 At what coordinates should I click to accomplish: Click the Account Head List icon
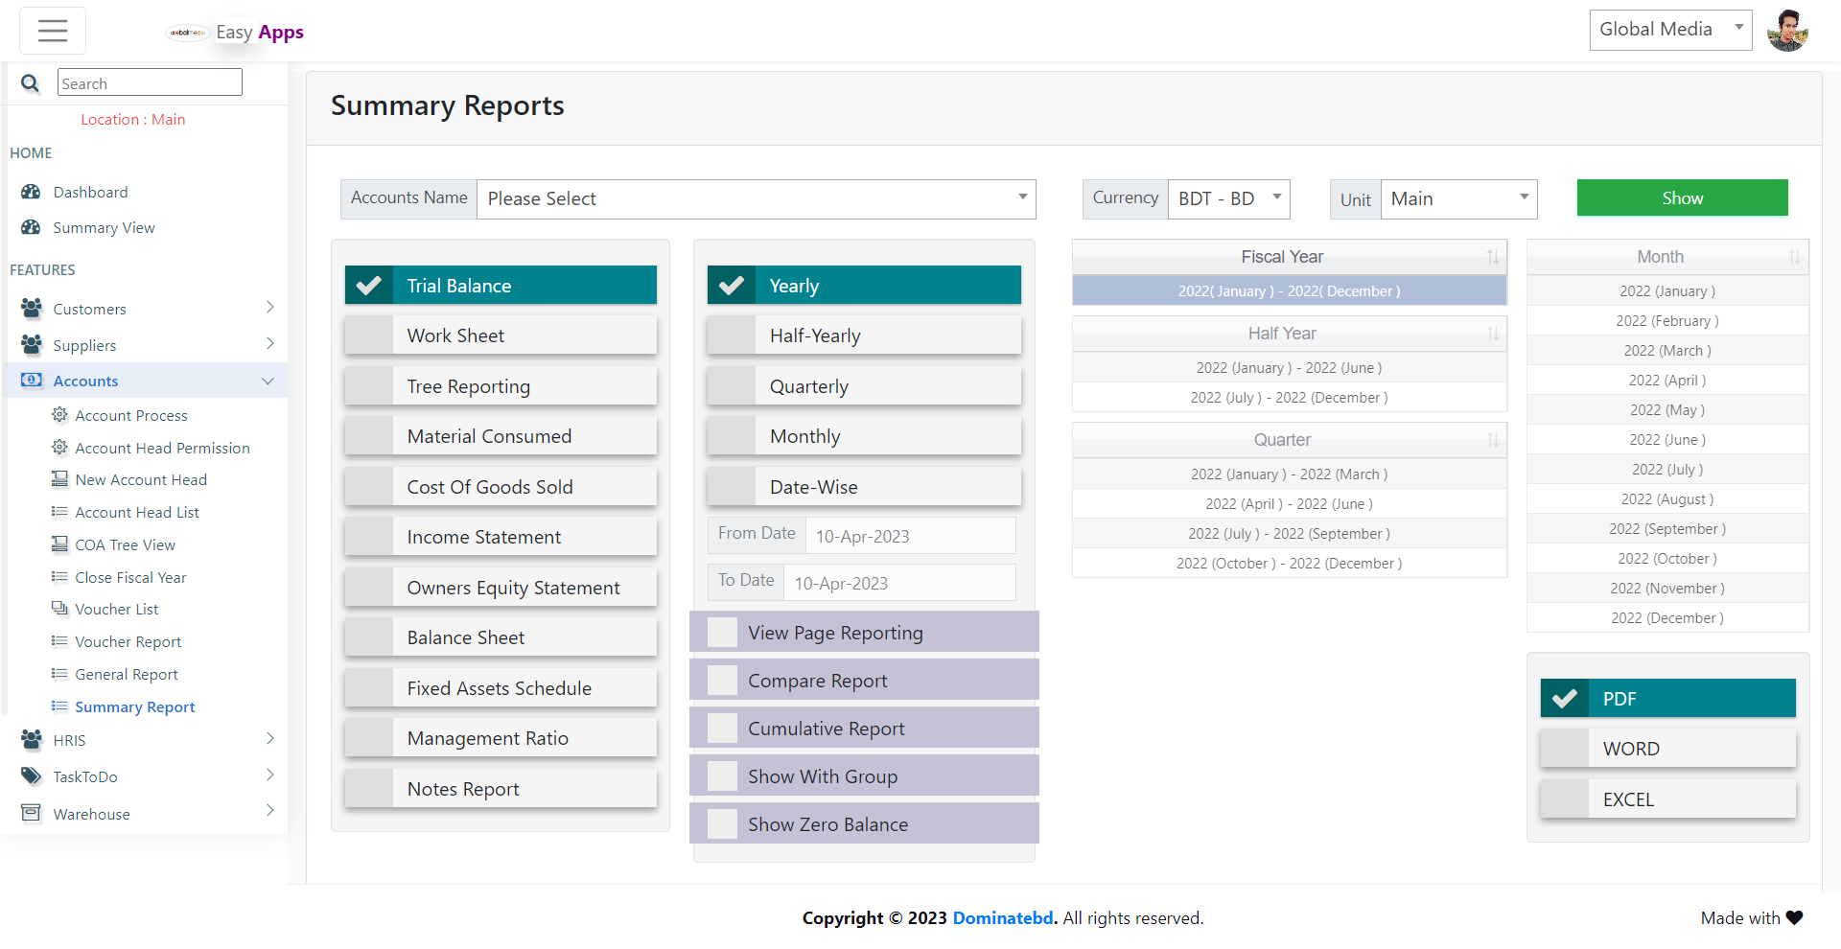click(59, 512)
